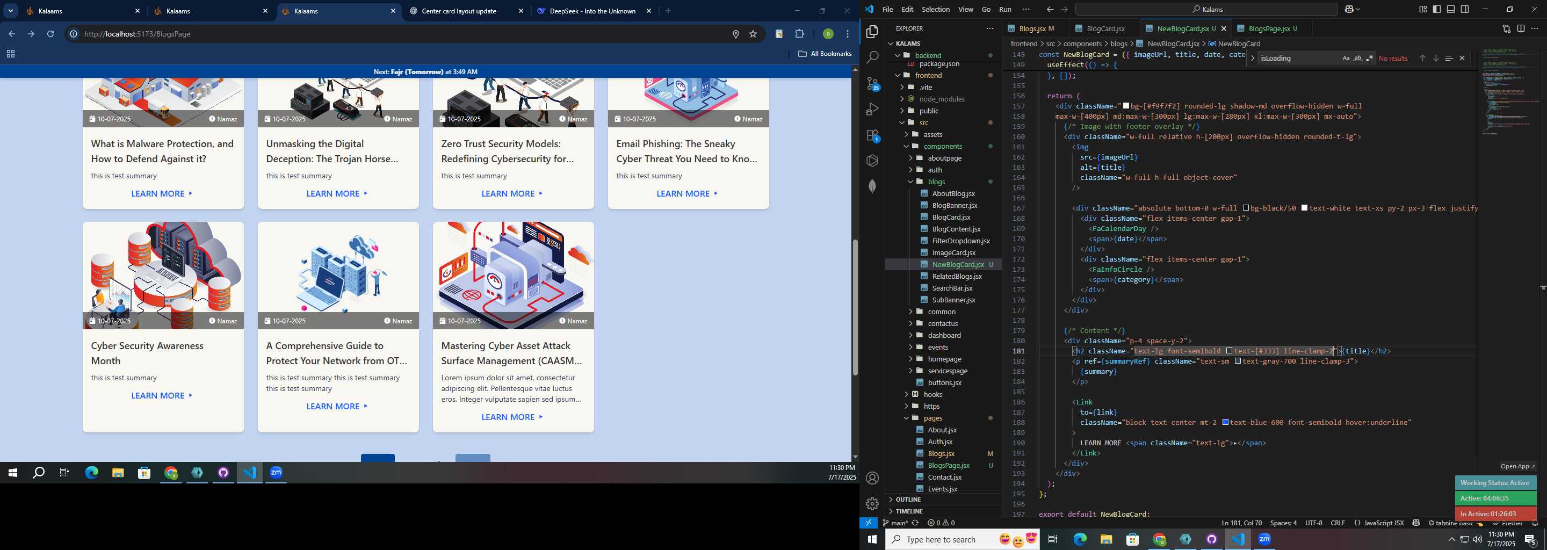This screenshot has height=550, width=1547.
Task: Toggle Match Case in find widget
Action: pos(1346,58)
